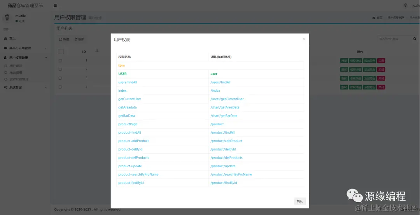Click the muzile avatar in the sidebar
The width and height of the screenshot is (420, 215).
[x=7, y=18]
